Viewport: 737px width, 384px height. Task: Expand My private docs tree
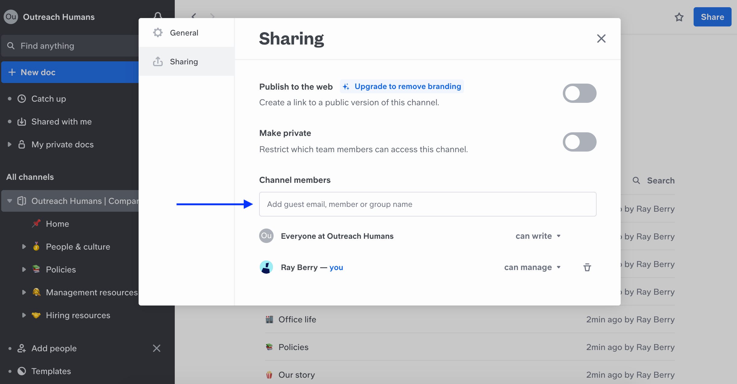[10, 144]
